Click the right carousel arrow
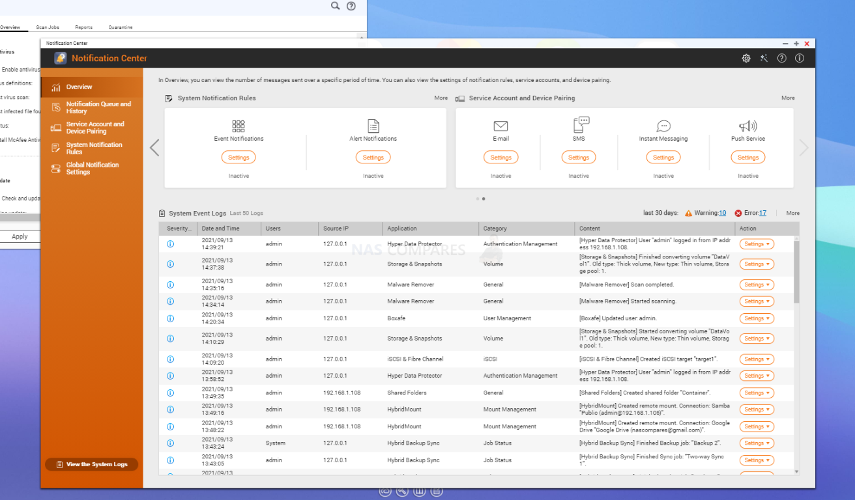The width and height of the screenshot is (855, 500). (x=804, y=148)
